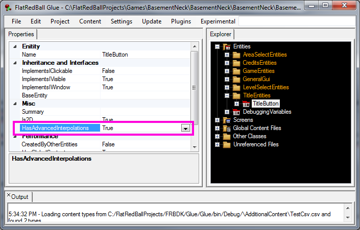Open the Project menu
Image resolution: width=360 pixels, height=230 pixels.
[x=60, y=21]
